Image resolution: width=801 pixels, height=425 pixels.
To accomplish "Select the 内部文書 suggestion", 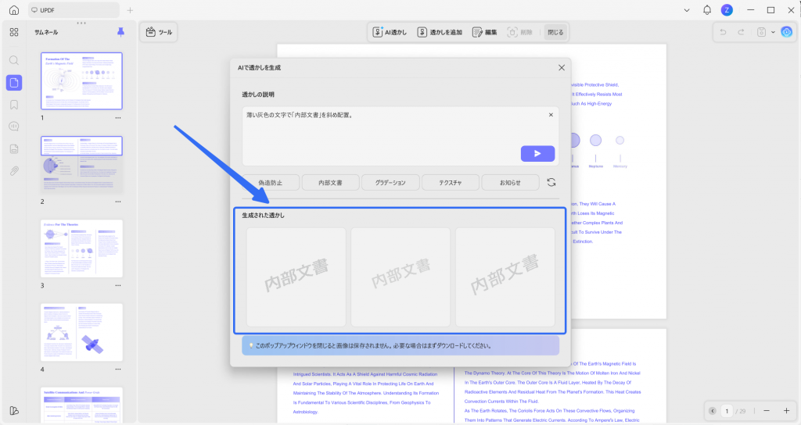I will click(x=330, y=182).
